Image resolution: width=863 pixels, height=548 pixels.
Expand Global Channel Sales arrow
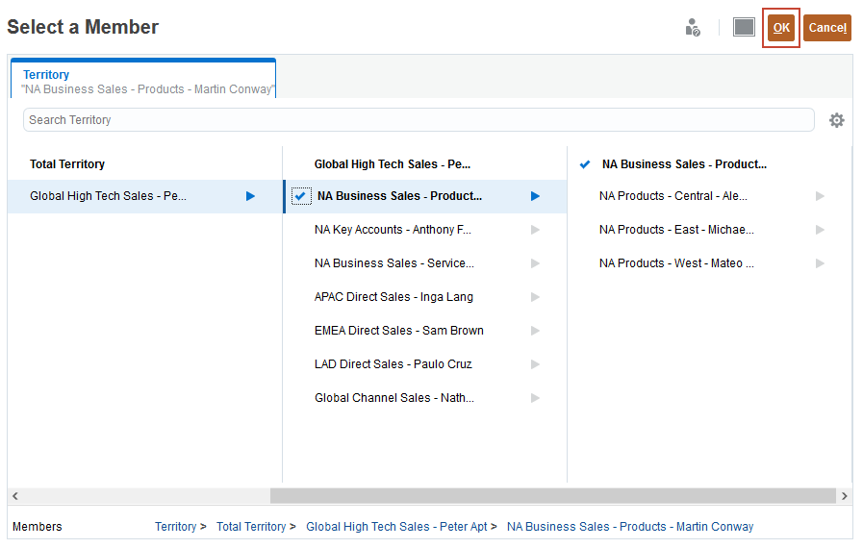point(535,398)
